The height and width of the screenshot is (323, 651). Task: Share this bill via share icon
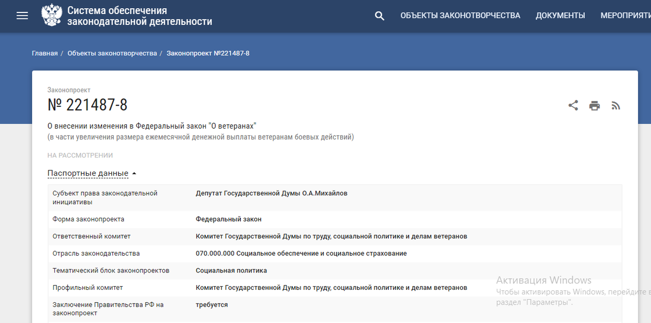click(x=573, y=105)
